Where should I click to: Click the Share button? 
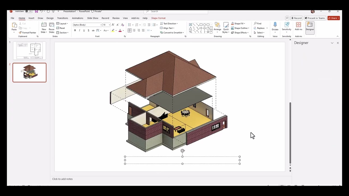[x=333, y=18]
